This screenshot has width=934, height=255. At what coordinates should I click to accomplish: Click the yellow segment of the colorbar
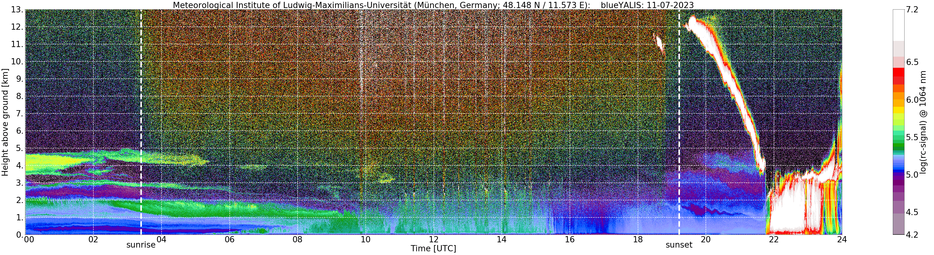coord(899,110)
